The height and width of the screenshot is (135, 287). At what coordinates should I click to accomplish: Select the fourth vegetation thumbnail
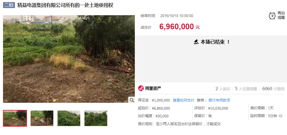pyautogui.click(x=96, y=118)
